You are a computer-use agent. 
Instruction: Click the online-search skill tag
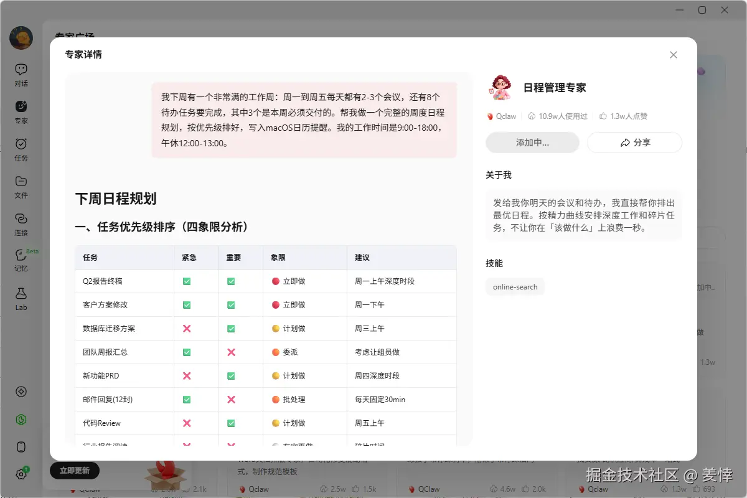point(515,287)
